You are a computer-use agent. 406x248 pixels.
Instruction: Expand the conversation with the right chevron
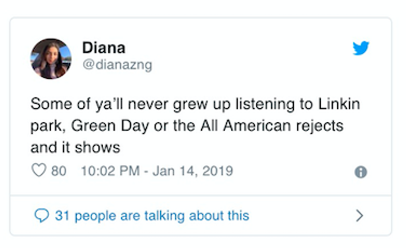[360, 216]
